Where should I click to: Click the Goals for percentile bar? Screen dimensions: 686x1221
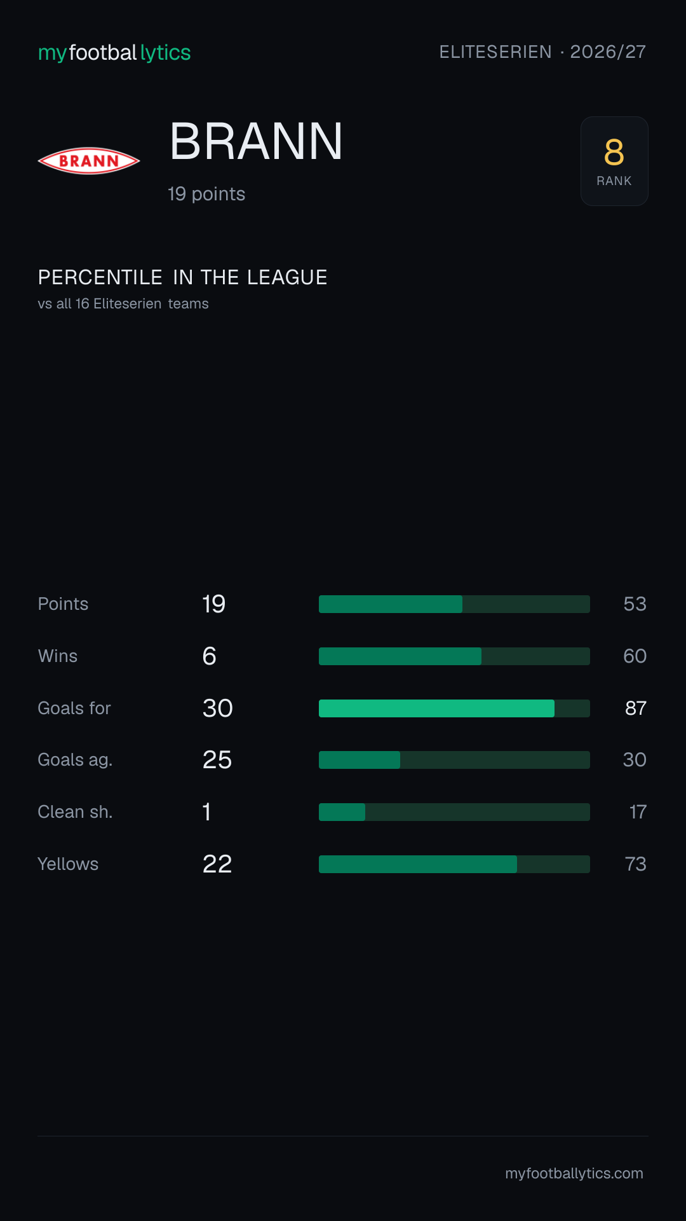pyautogui.click(x=454, y=708)
